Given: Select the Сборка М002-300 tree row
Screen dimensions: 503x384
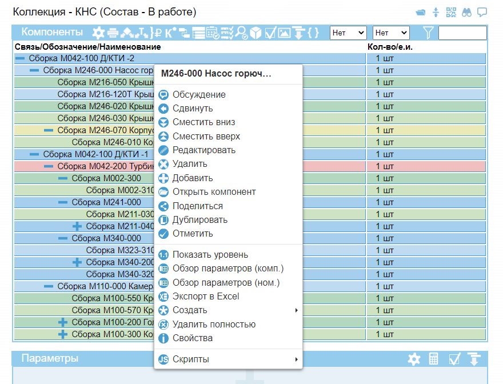Looking at the screenshot, I should tap(106, 179).
